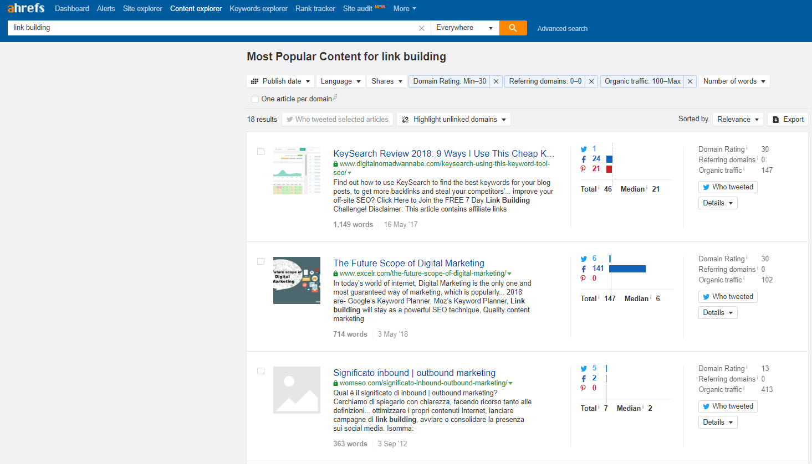Open Site explorer in top navigation
This screenshot has height=464, width=812.
pos(142,8)
